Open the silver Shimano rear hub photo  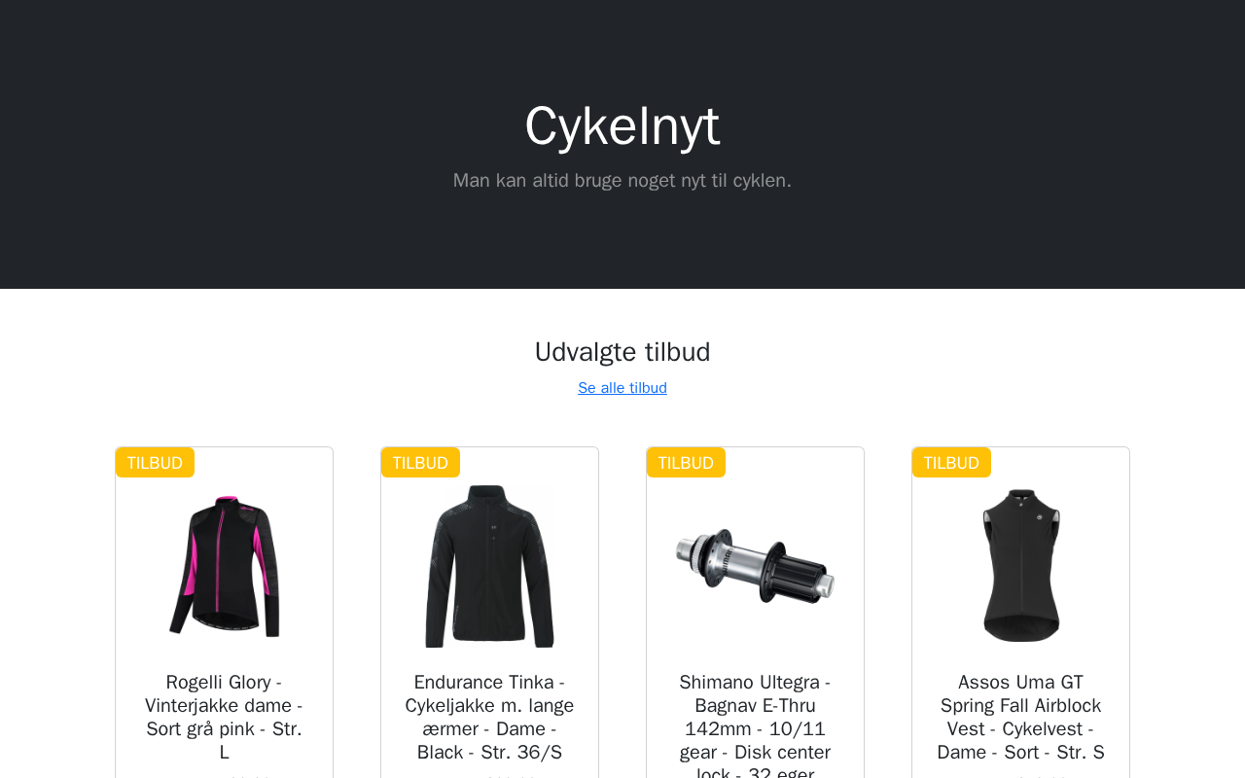[755, 566]
